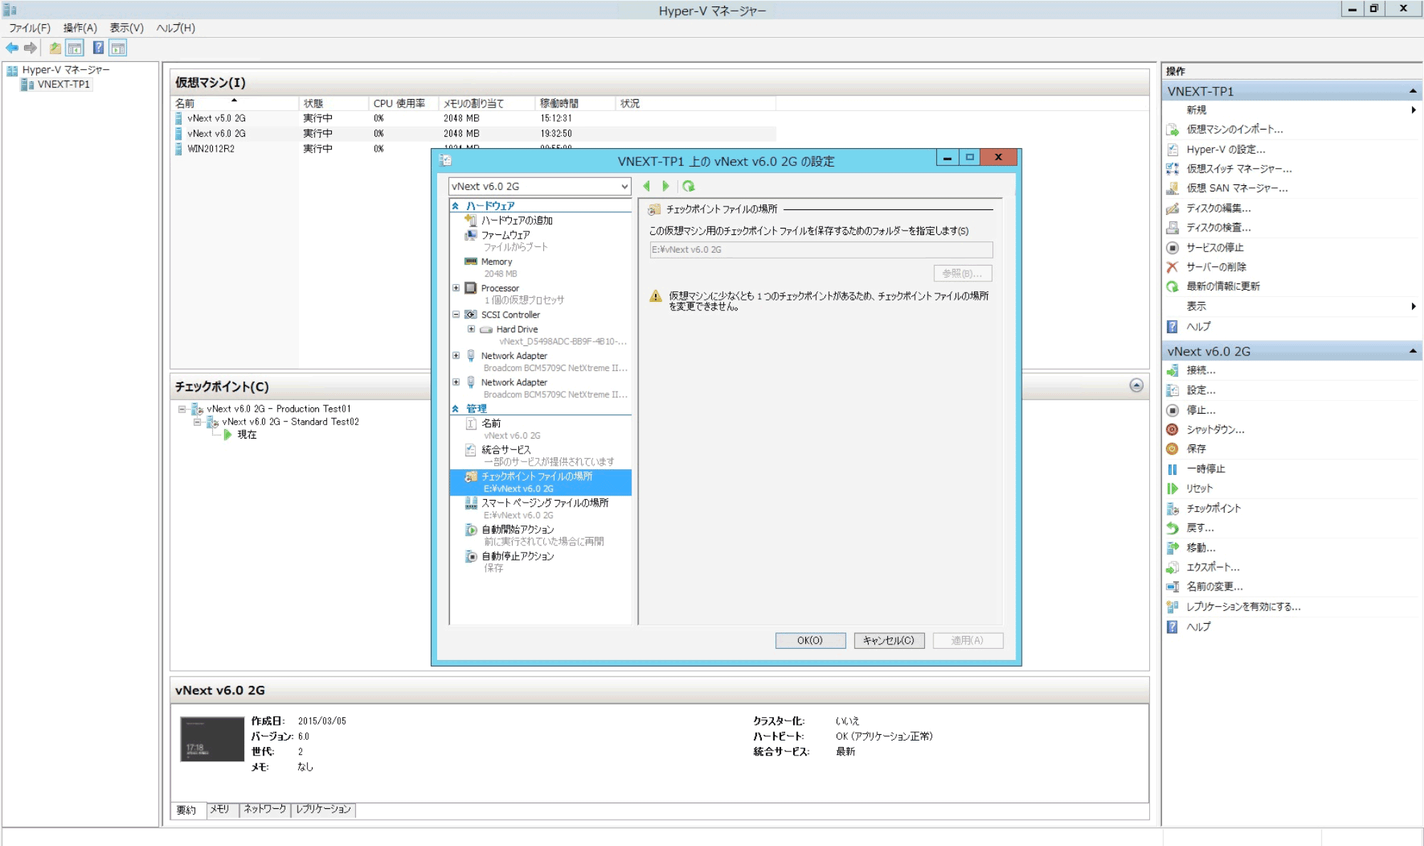Switch to the ネットワーク tab
1424x846 pixels.
265,810
